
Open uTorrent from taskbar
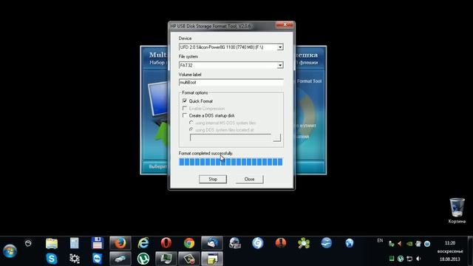click(143, 259)
